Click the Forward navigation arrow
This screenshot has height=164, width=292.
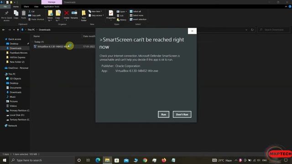[9, 30]
